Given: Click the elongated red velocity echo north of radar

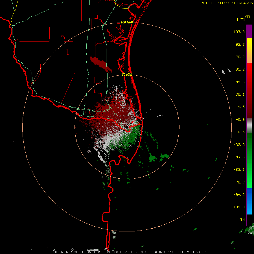Looking at the screenshot, I should [x=100, y=63].
